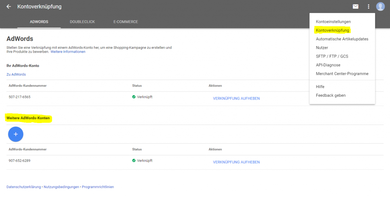Click the Kontoverknüpfung page title in header

click(x=39, y=7)
